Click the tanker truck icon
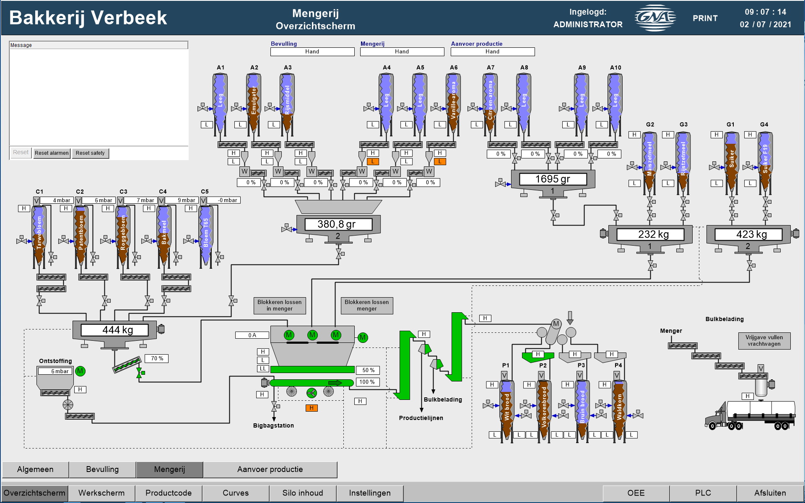The height and width of the screenshot is (503, 805). [x=750, y=415]
